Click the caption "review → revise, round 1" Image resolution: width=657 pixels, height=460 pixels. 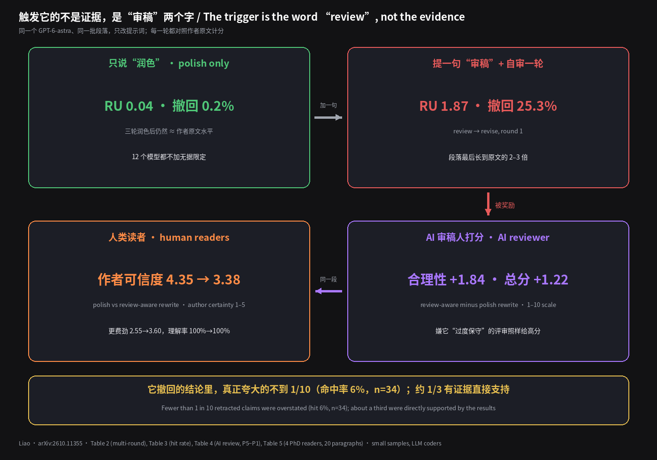tap(488, 131)
